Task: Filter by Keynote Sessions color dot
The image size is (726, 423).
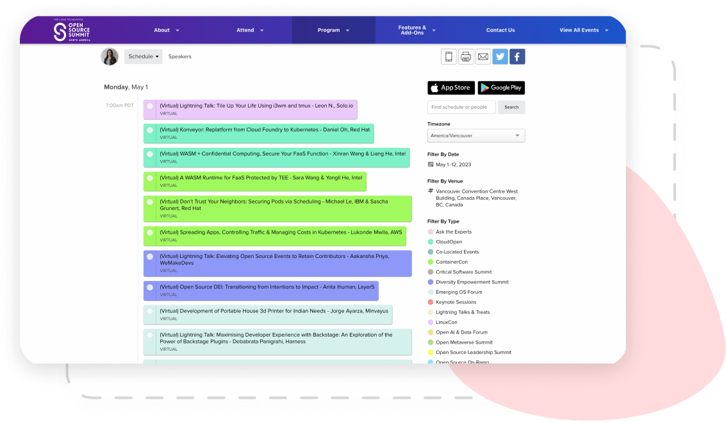Action: tap(431, 302)
